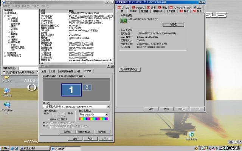Image resolution: width=242 pixels, height=151 pixels.
Task: Switch to the 一般 (General) tab
Action: (x=121, y=11)
